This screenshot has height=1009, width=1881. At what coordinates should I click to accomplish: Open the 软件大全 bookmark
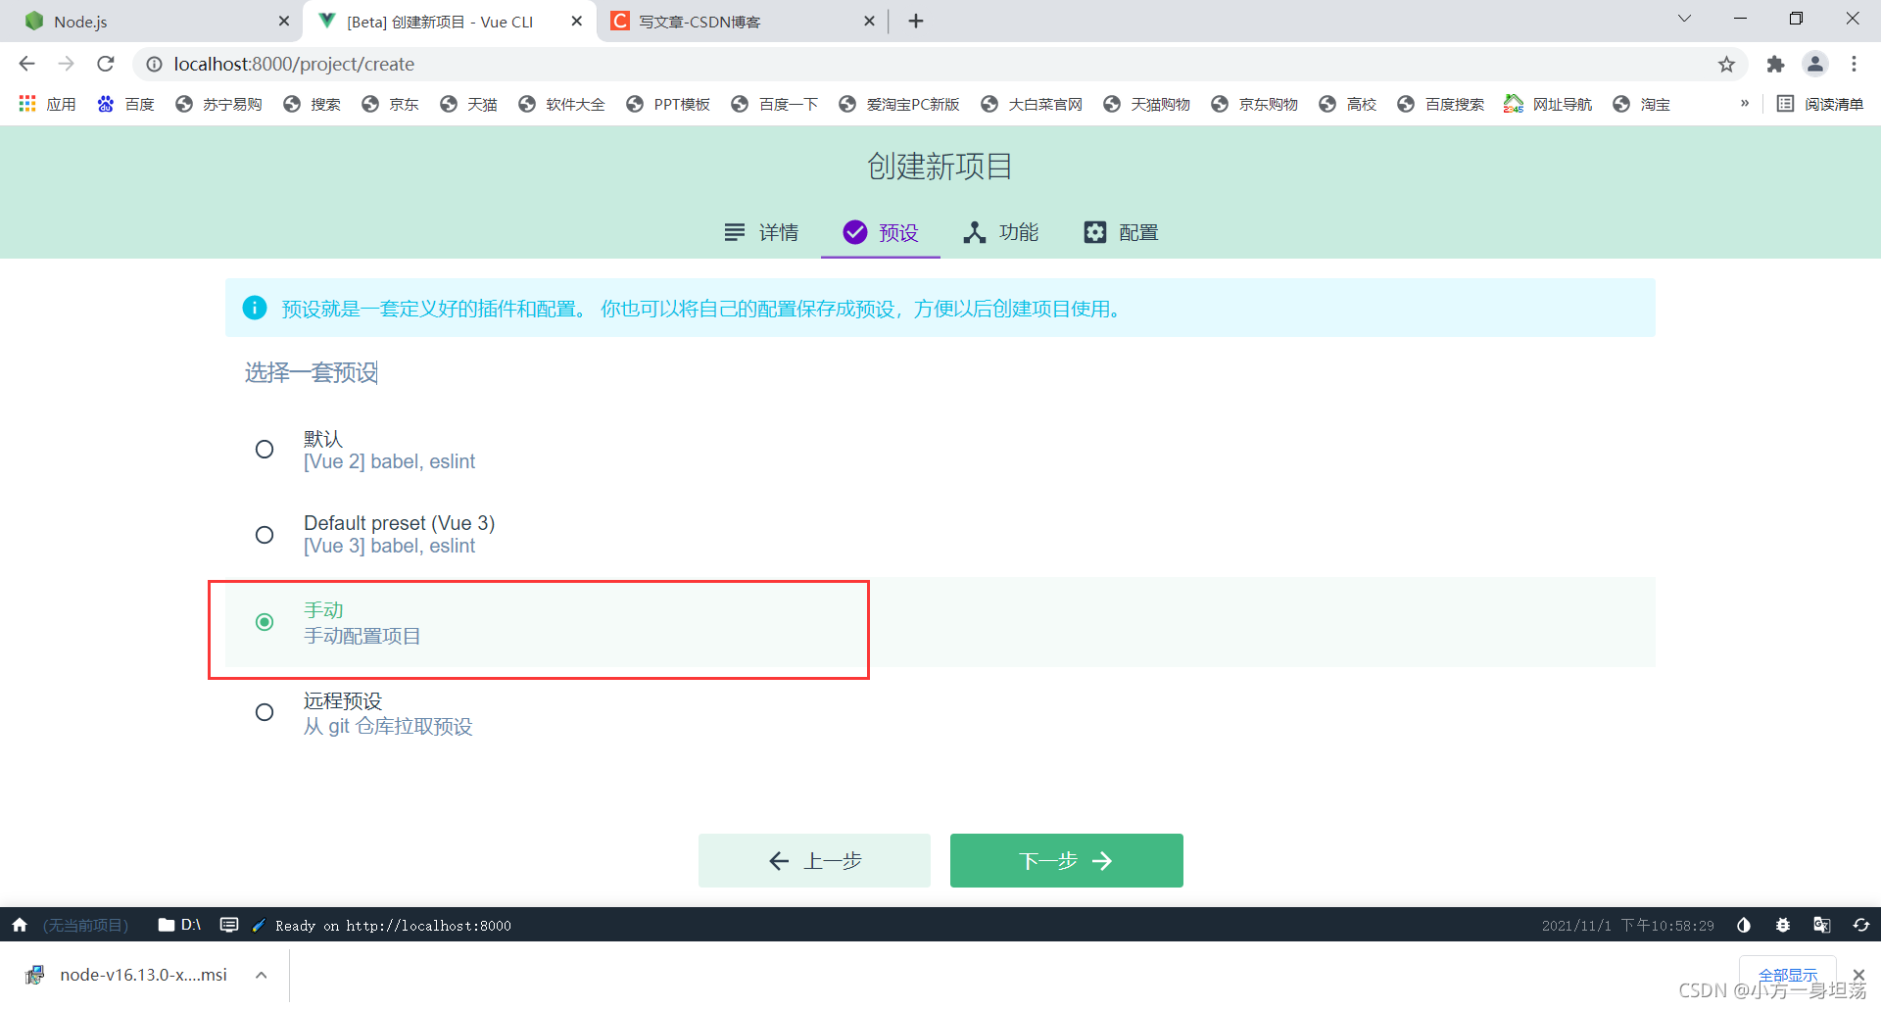point(561,104)
